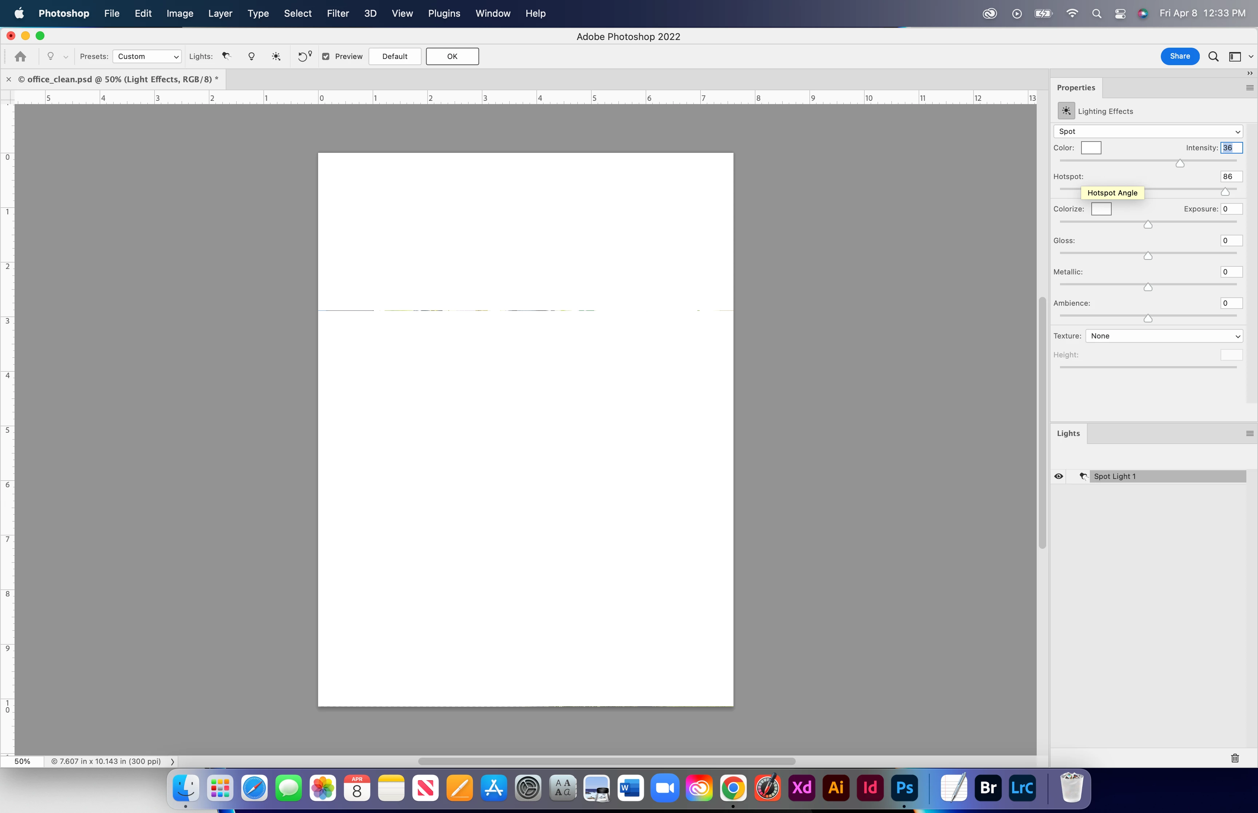1258x813 pixels.
Task: Add a new Point Light
Action: (251, 56)
